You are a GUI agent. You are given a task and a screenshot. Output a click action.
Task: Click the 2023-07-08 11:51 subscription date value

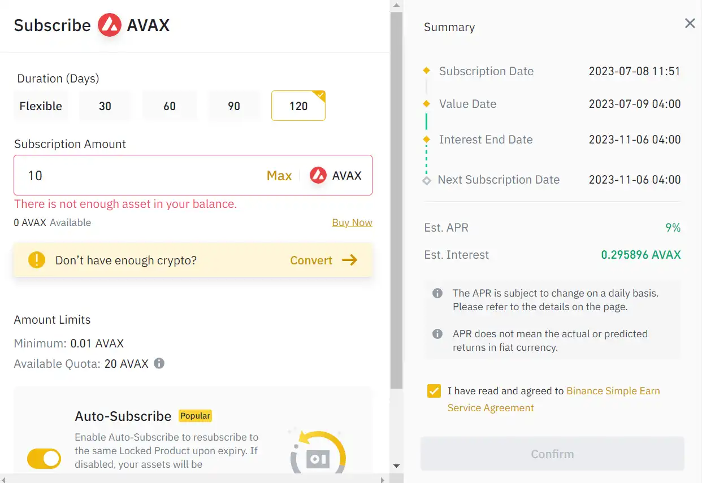[635, 71]
